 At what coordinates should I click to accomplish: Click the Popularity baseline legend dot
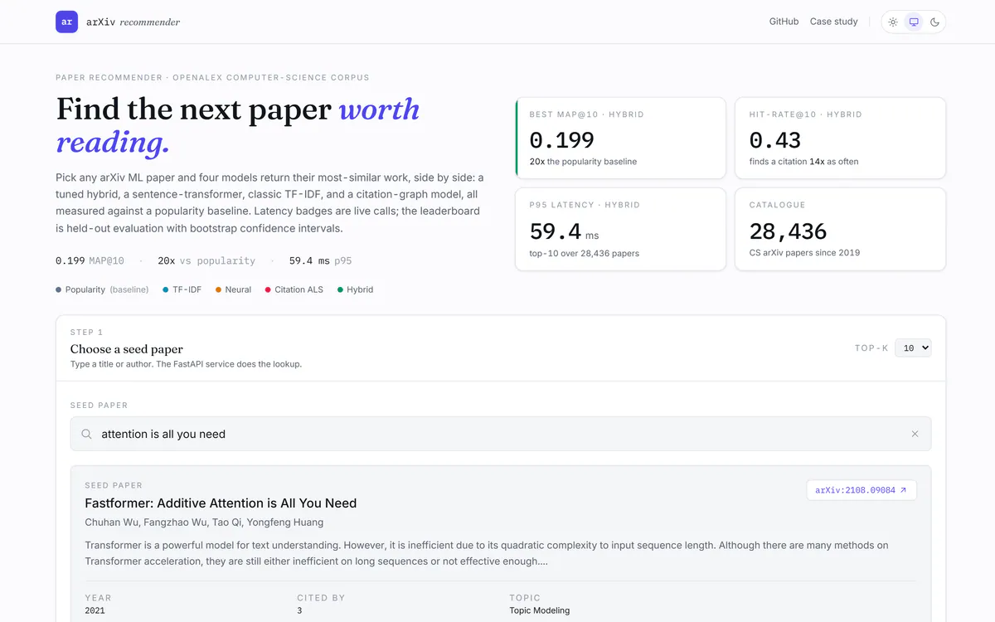coord(58,289)
